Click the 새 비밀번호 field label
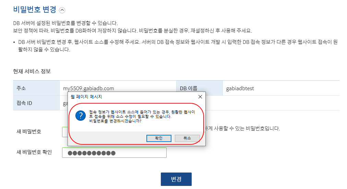This screenshot has width=347, height=189. 29,132
